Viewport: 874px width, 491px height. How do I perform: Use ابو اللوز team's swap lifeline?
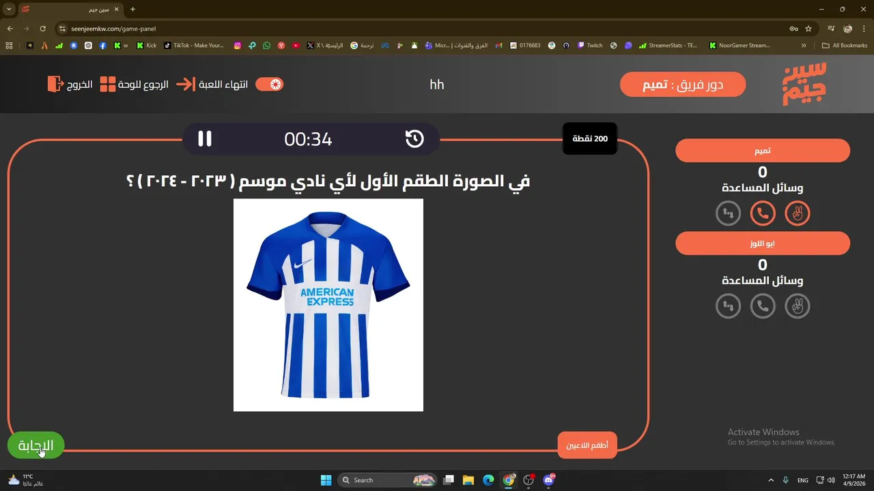pyautogui.click(x=728, y=306)
